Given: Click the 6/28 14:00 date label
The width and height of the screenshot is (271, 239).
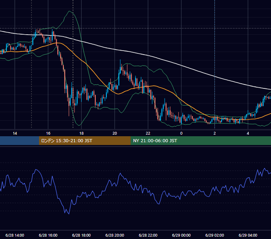Looking at the screenshot, I should pyautogui.click(x=15, y=235).
